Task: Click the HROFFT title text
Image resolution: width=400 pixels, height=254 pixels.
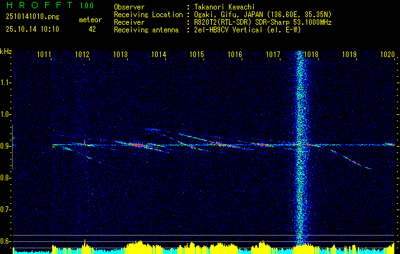Action: pos(39,5)
